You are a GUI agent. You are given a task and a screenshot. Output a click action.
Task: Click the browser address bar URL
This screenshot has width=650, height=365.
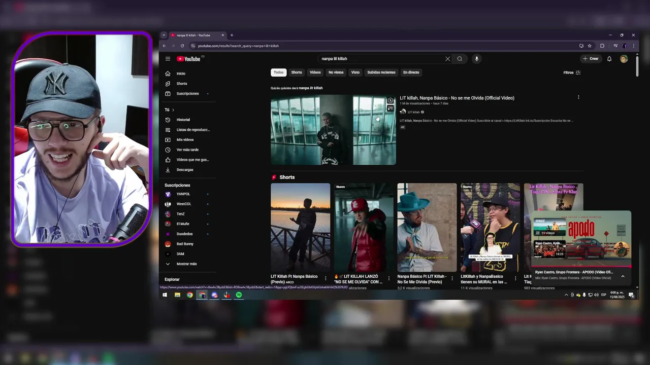[x=238, y=46]
